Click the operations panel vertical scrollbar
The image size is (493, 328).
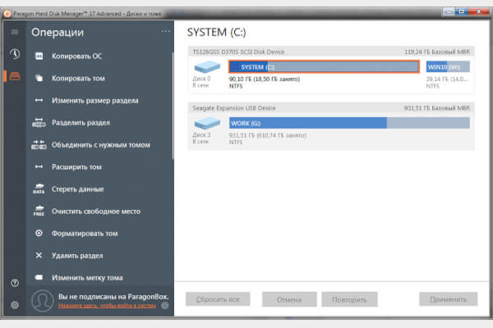(x=173, y=106)
